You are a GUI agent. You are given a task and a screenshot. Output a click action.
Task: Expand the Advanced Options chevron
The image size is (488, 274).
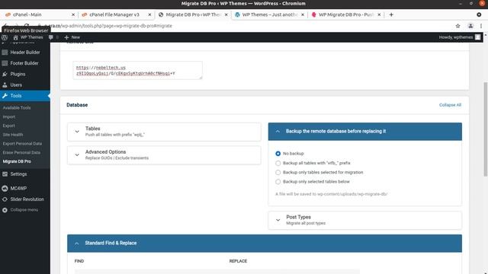[77, 155]
